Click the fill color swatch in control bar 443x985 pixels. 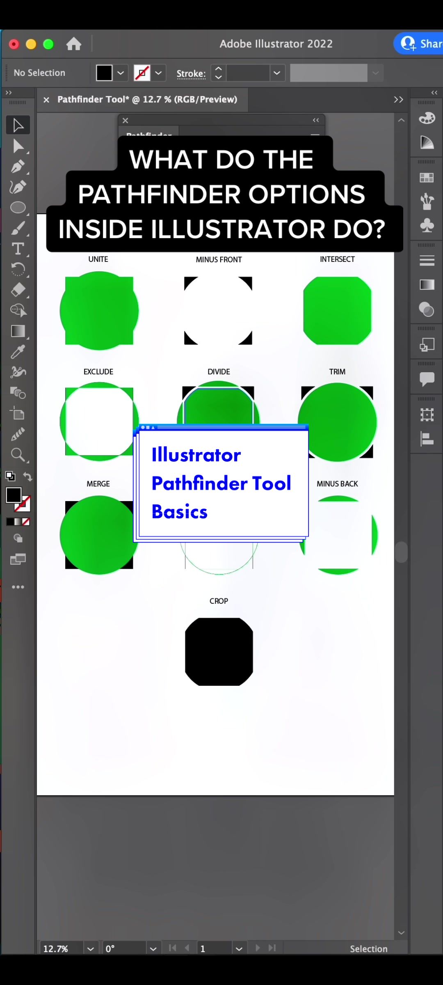point(104,73)
